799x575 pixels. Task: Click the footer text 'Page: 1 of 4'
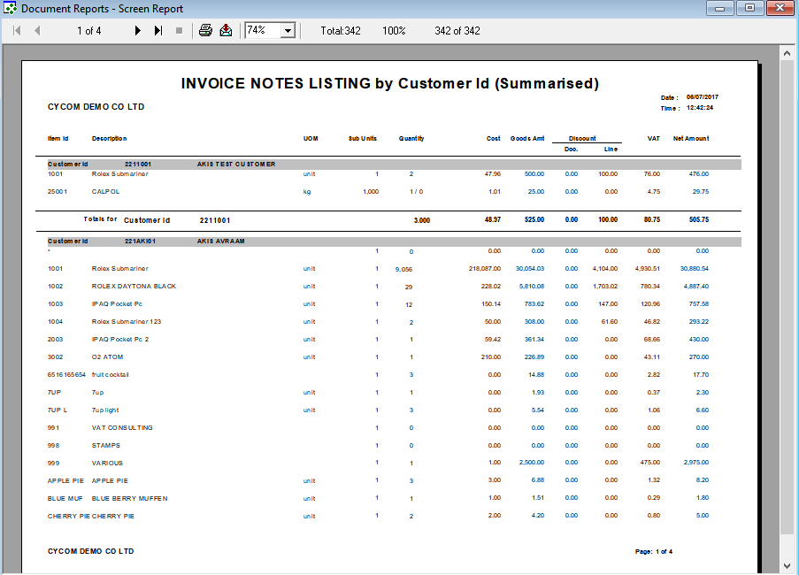click(654, 552)
